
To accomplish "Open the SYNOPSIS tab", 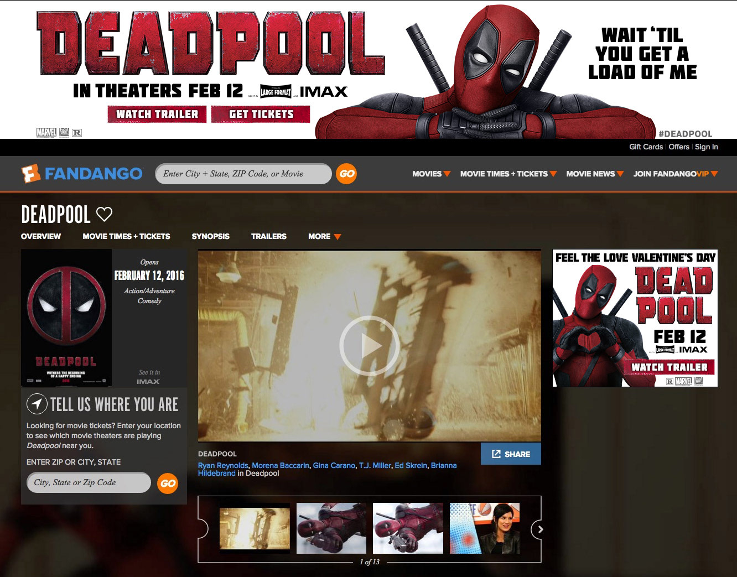I will (210, 236).
